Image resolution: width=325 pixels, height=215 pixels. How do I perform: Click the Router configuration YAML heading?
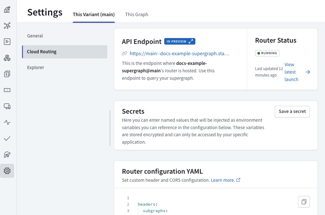click(x=162, y=171)
